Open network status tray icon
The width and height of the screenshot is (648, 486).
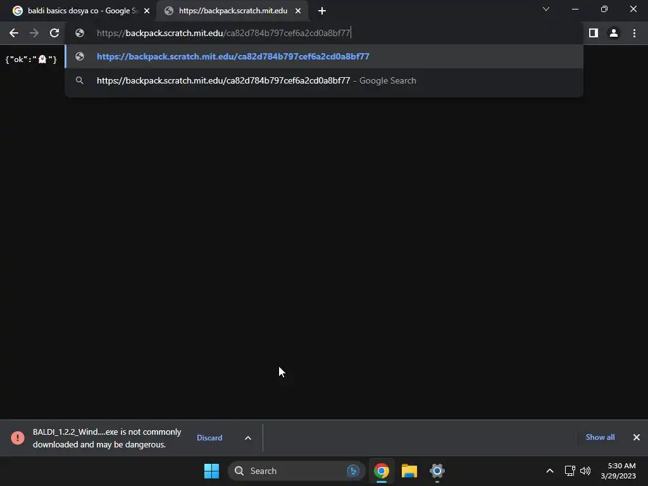tap(570, 471)
